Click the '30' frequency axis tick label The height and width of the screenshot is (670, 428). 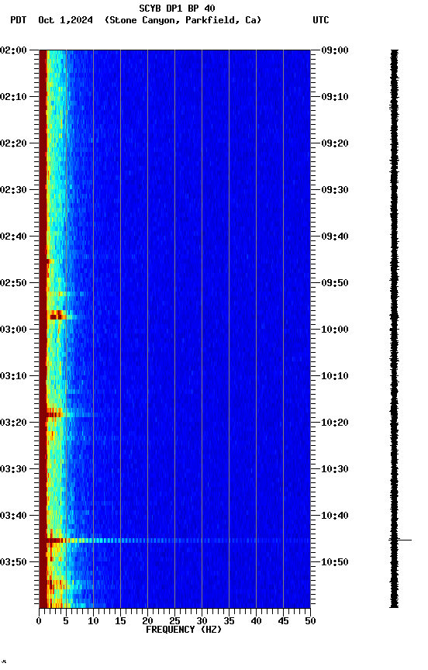pyautogui.click(x=202, y=621)
